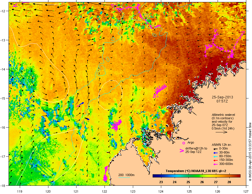Click the colorbar tick label 23
The width and height of the screenshot is (252, 194).
tap(161, 182)
